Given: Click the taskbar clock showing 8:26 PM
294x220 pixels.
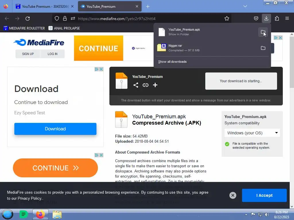Looking at the screenshot, I should pyautogui.click(x=281, y=215).
